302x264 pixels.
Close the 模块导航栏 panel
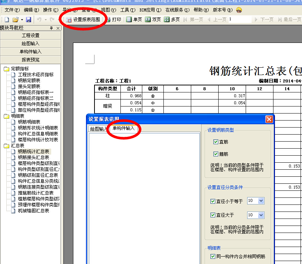[x=58, y=28]
